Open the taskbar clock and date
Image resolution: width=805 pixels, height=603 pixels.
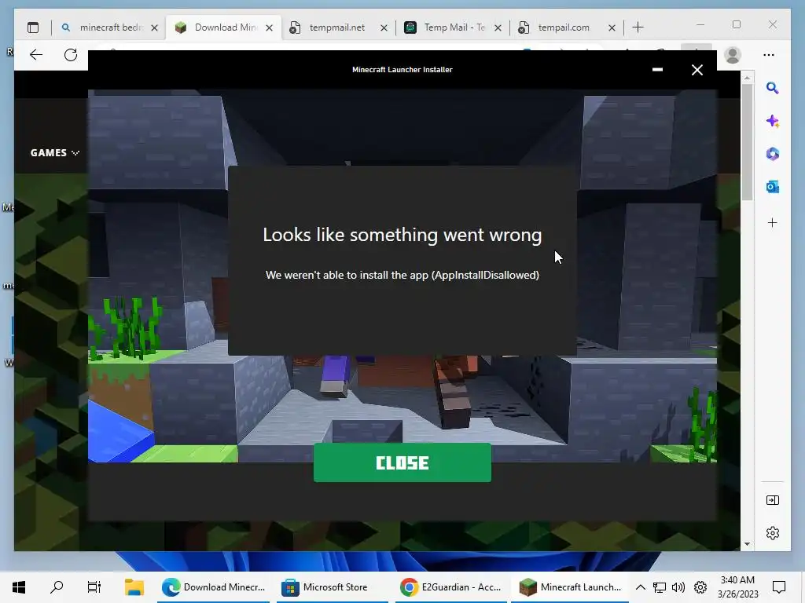(x=737, y=587)
